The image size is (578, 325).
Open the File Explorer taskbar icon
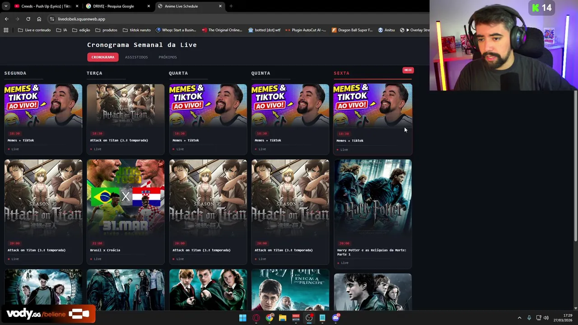click(x=283, y=318)
